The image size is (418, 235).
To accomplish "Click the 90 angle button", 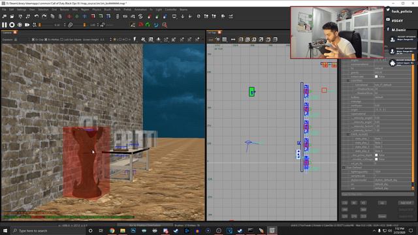I will point(354,203).
